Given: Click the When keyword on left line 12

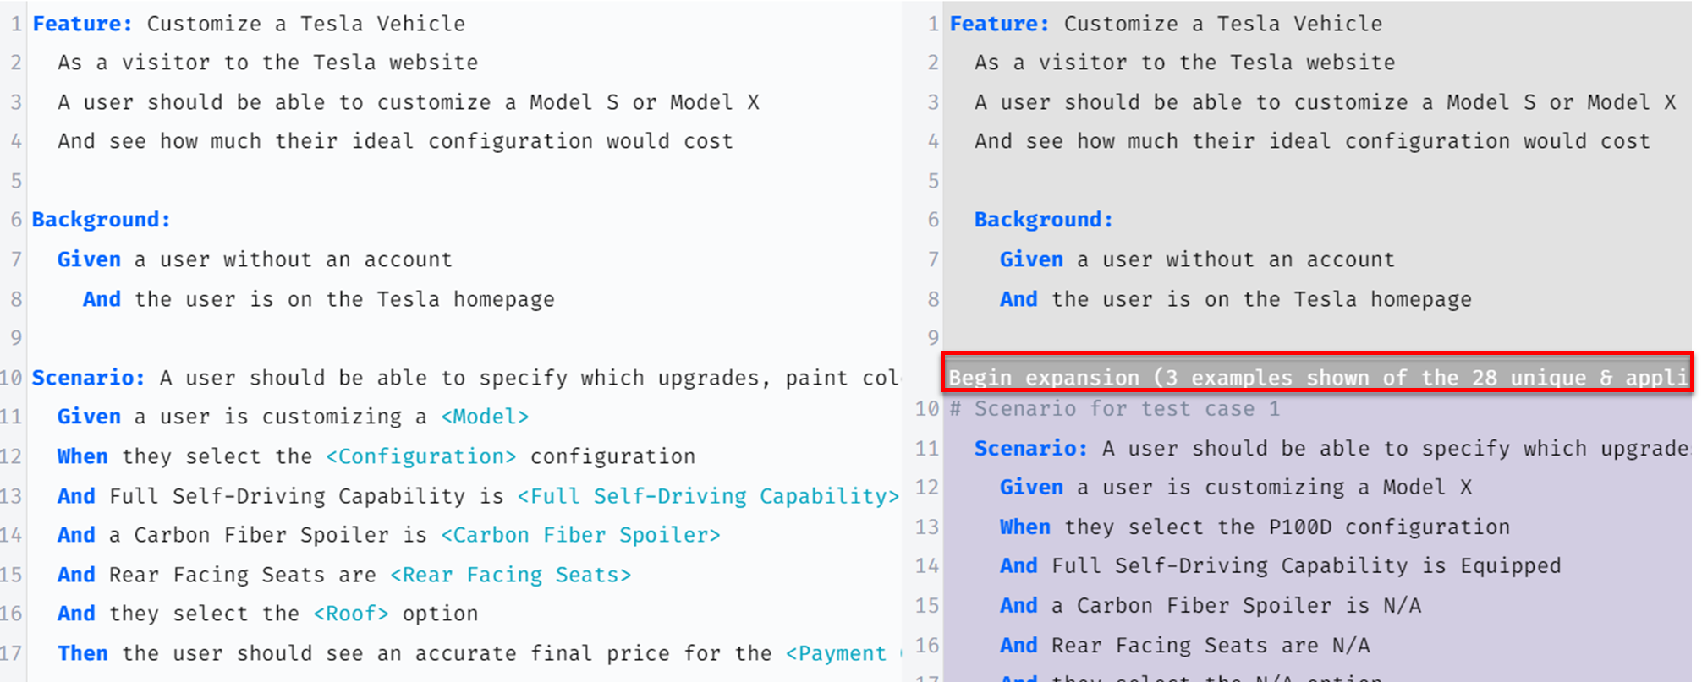Looking at the screenshot, I should [82, 456].
